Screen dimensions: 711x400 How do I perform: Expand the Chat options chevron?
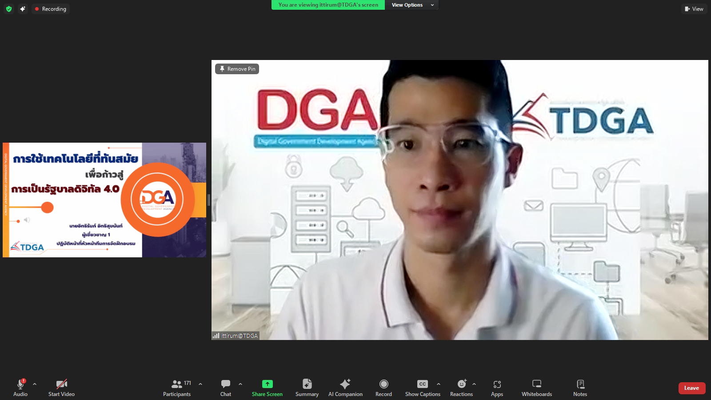click(x=240, y=384)
